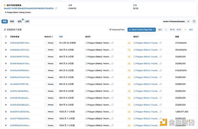The height and width of the screenshot is (129, 198).
Task: View details eye icon for 0x2b524694734166
Action: coord(6,57)
